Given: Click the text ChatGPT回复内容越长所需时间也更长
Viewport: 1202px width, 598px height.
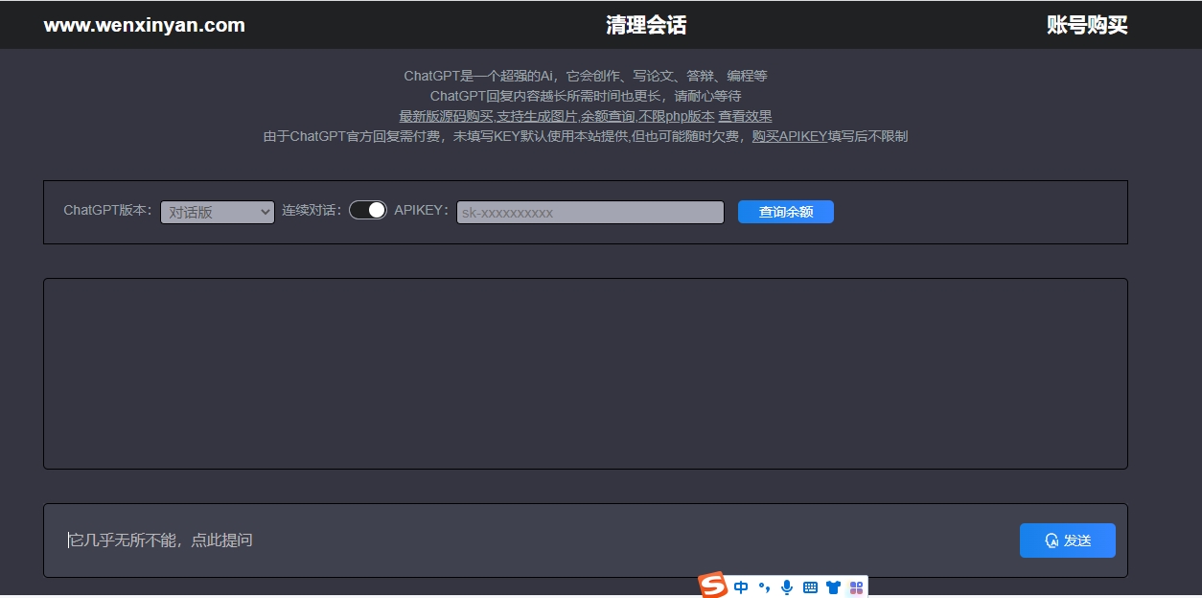Looking at the screenshot, I should tap(547, 96).
